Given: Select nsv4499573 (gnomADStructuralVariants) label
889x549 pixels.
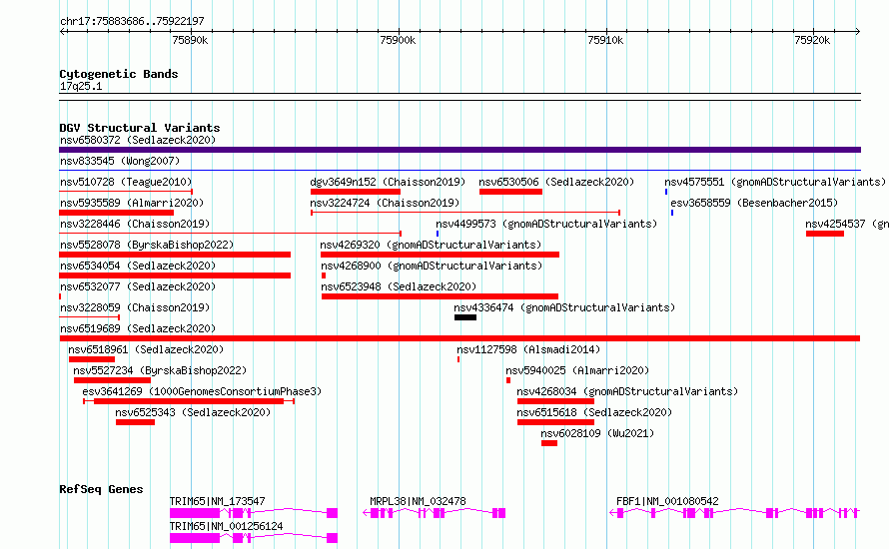Looking at the screenshot, I should [x=546, y=224].
